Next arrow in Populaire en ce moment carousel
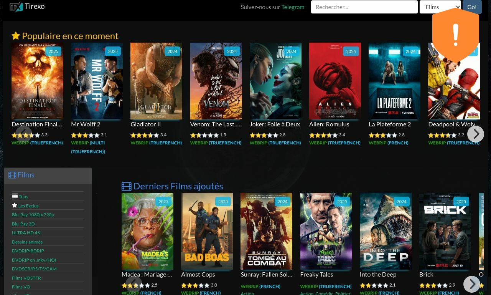The width and height of the screenshot is (491, 295). click(476, 134)
